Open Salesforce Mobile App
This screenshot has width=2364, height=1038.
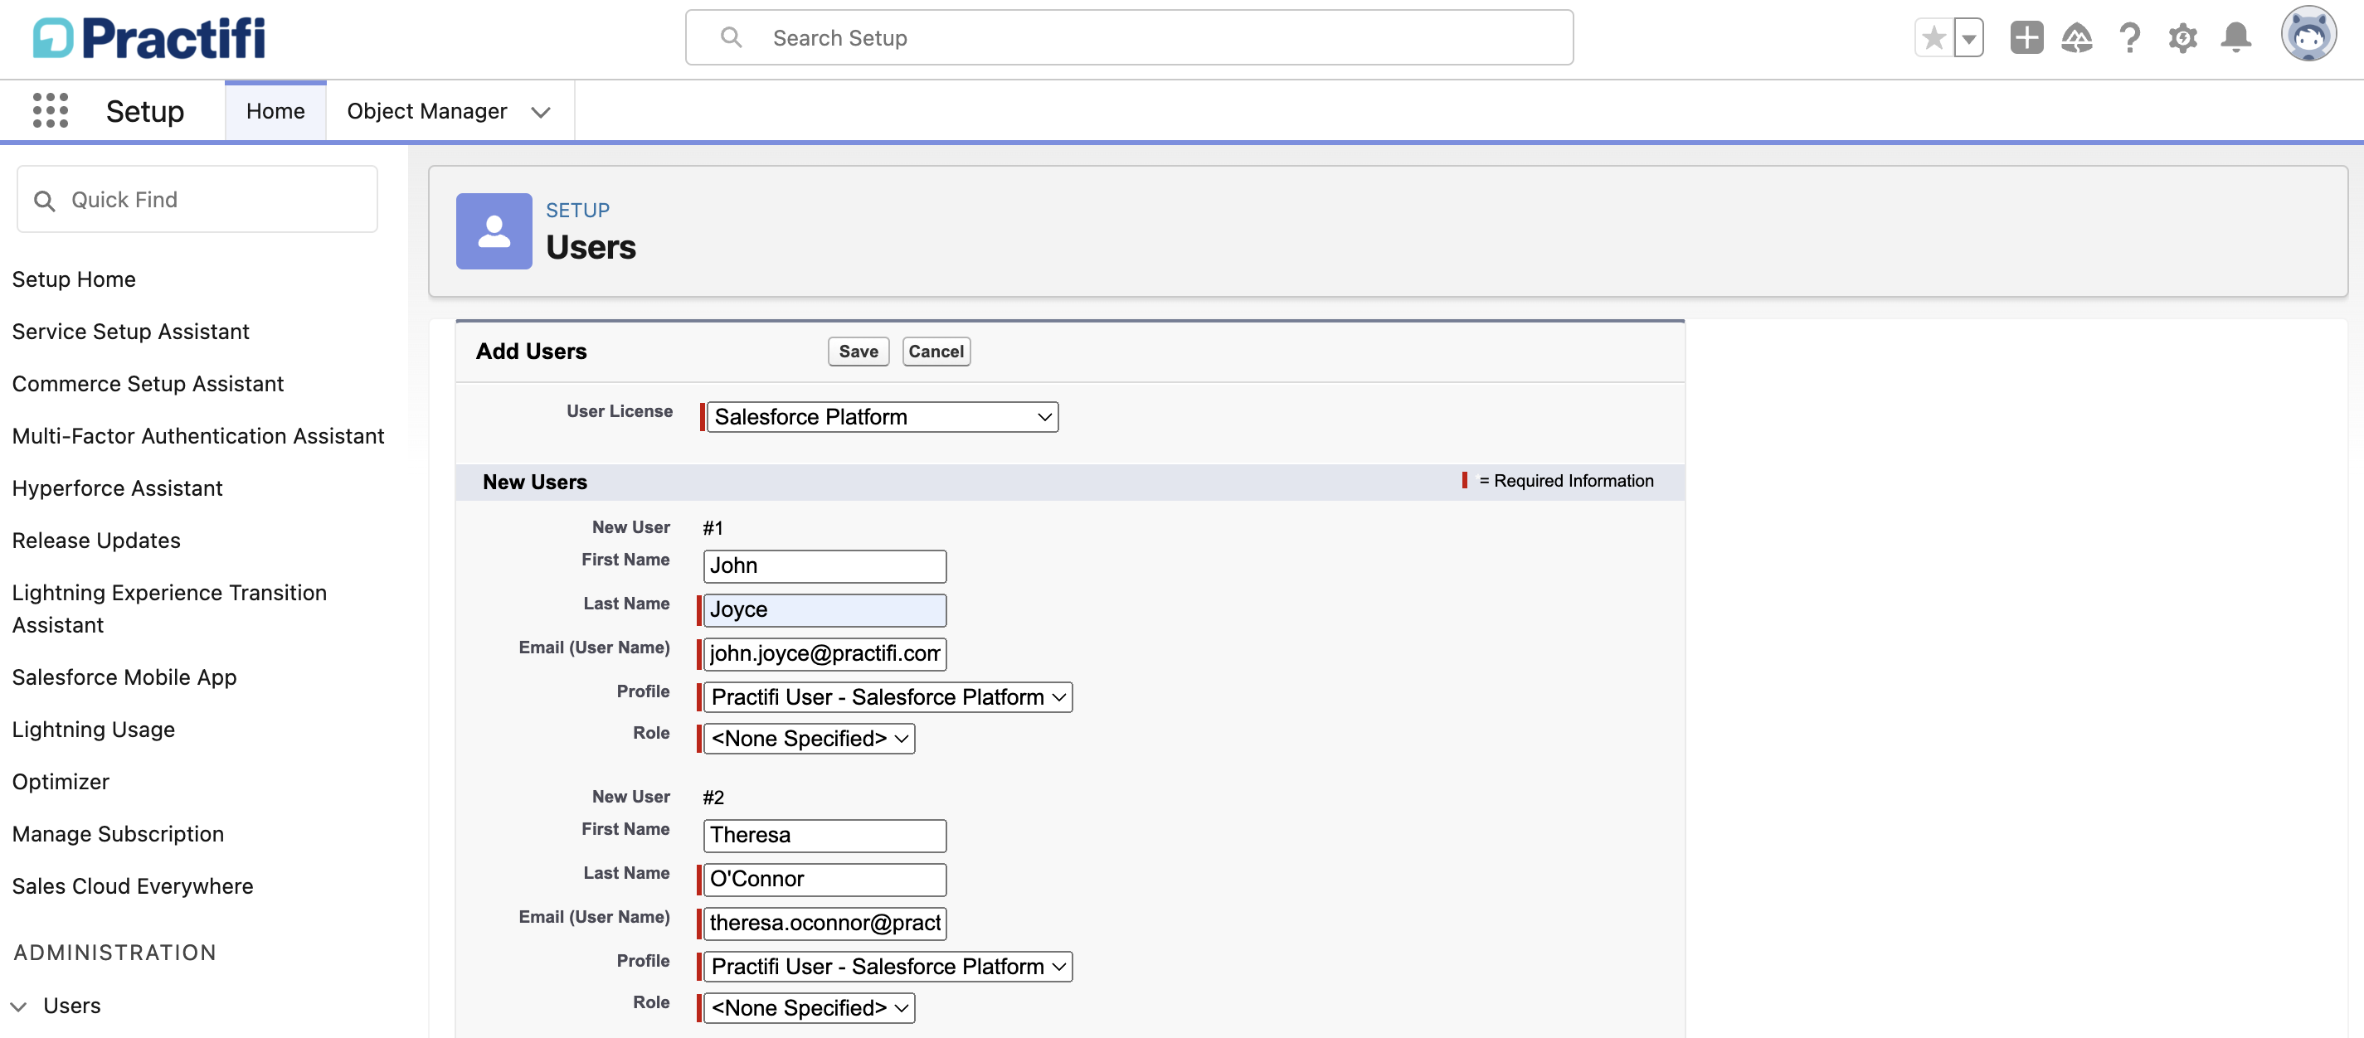pos(124,677)
